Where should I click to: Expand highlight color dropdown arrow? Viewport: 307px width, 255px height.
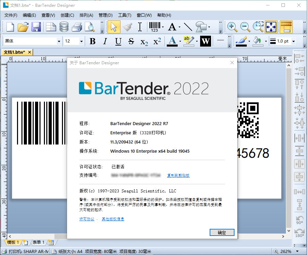tap(197, 41)
